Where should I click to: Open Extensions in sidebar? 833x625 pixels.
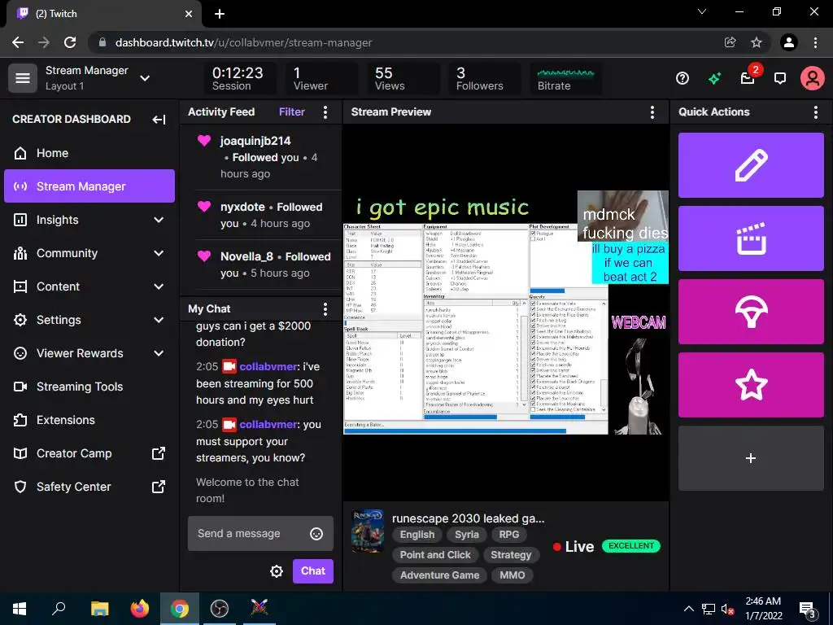pyautogui.click(x=89, y=420)
